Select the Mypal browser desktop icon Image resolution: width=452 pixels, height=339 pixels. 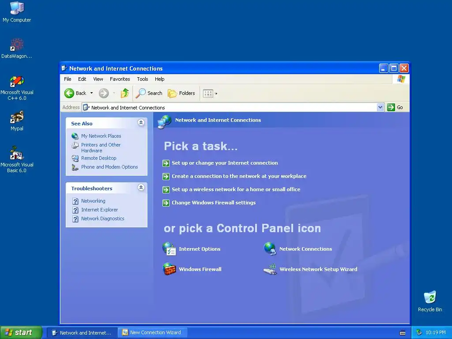[x=17, y=121]
